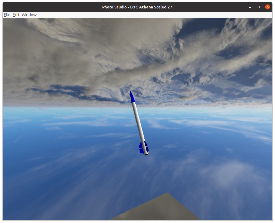Open the Edit menu
275x223 pixels.
click(x=16, y=15)
